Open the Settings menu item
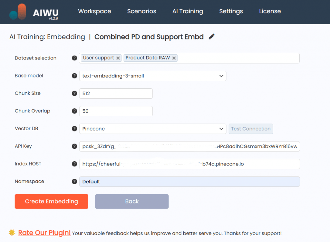Image resolution: width=330 pixels, height=242 pixels. point(231,11)
